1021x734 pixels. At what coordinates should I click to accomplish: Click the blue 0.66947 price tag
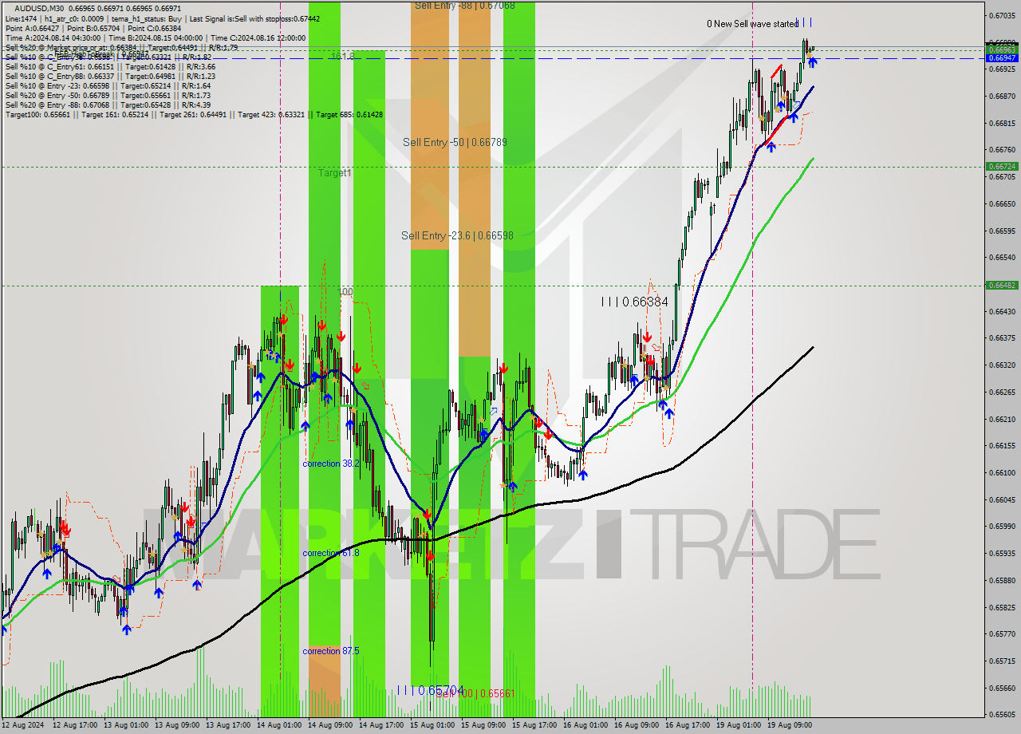click(x=1002, y=58)
